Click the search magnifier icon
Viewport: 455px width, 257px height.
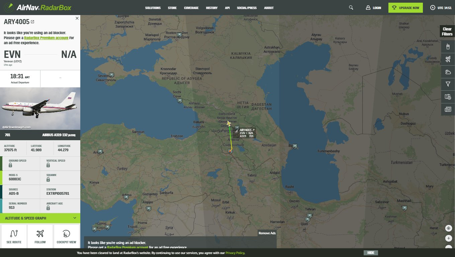[351, 8]
